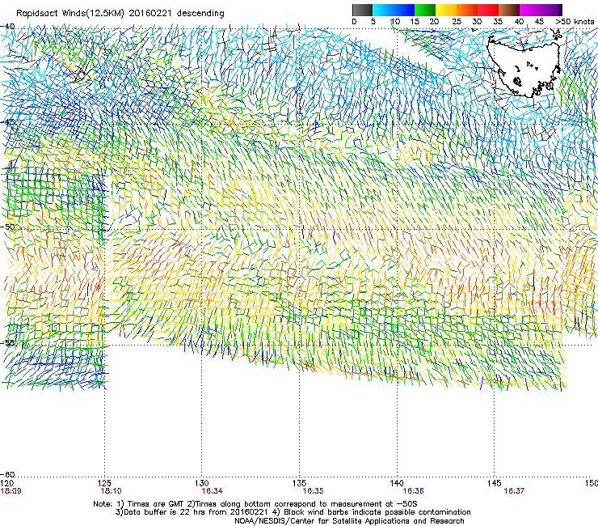The width and height of the screenshot is (598, 526).
Task: Click the '-60' latitude axis label
Action: 7,474
